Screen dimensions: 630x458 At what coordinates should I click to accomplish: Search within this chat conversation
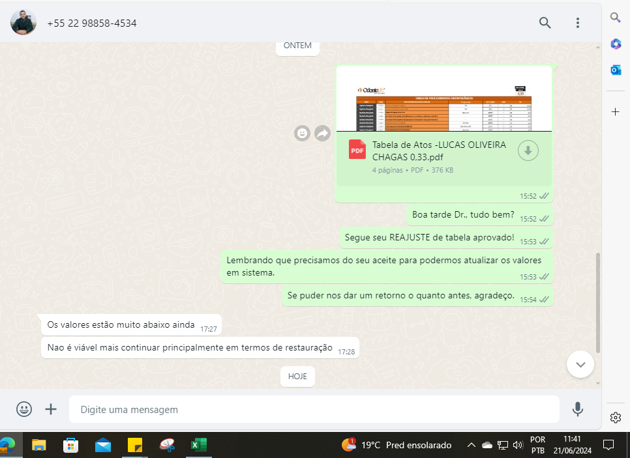point(545,23)
